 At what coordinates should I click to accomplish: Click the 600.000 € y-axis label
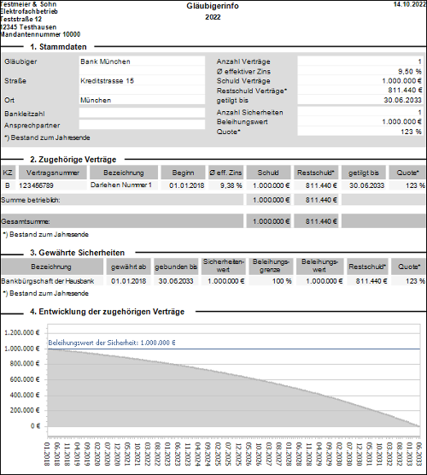click(x=25, y=379)
